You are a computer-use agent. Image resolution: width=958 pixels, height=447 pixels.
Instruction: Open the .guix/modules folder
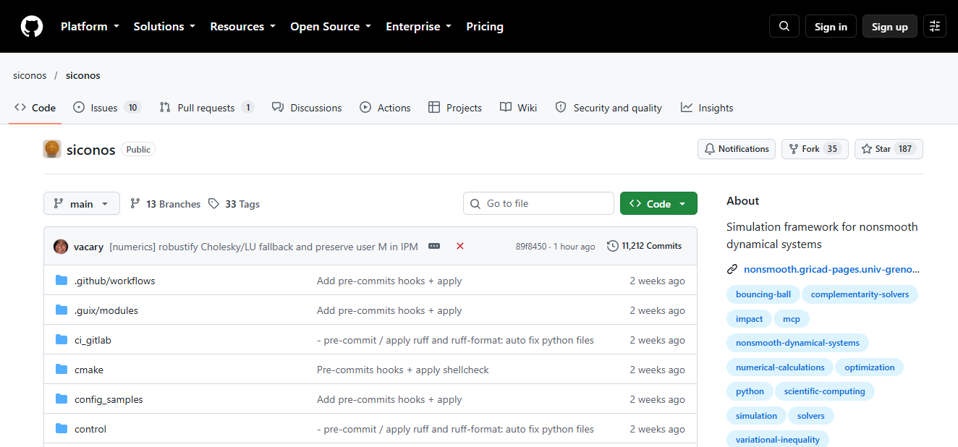[106, 310]
